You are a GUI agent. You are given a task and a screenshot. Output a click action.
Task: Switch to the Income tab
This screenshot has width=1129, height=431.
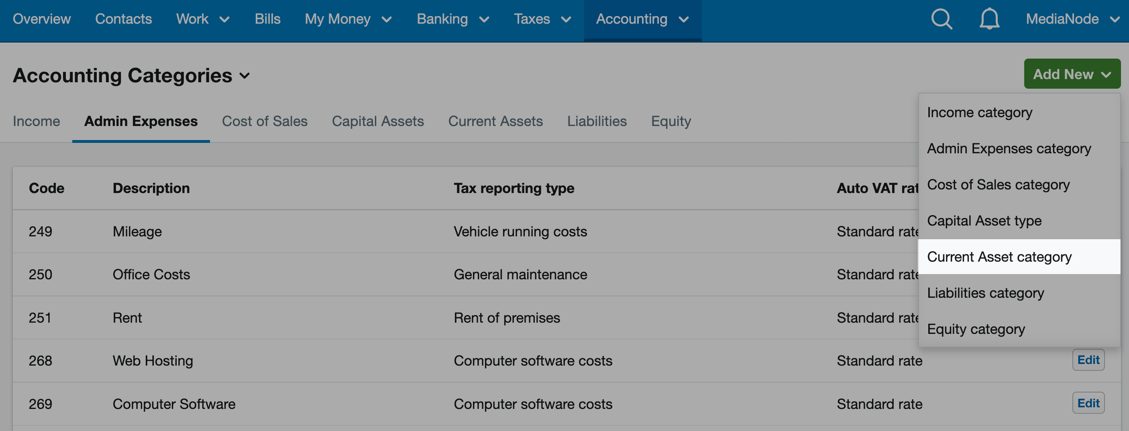(x=37, y=121)
